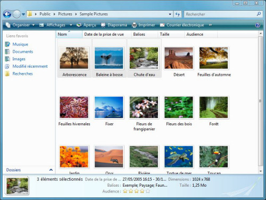Viewport: 266px width, 200px height.
Task: Open Recherches favorite link
Action: click(x=22, y=74)
